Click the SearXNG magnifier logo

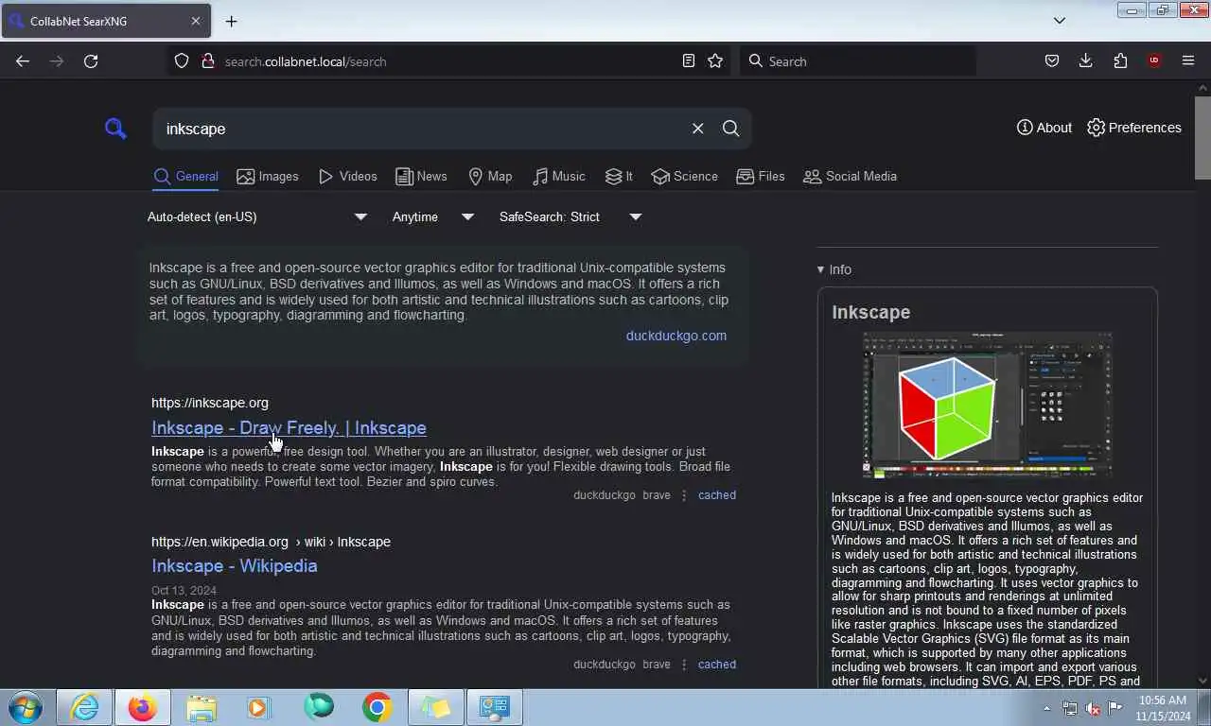click(115, 129)
